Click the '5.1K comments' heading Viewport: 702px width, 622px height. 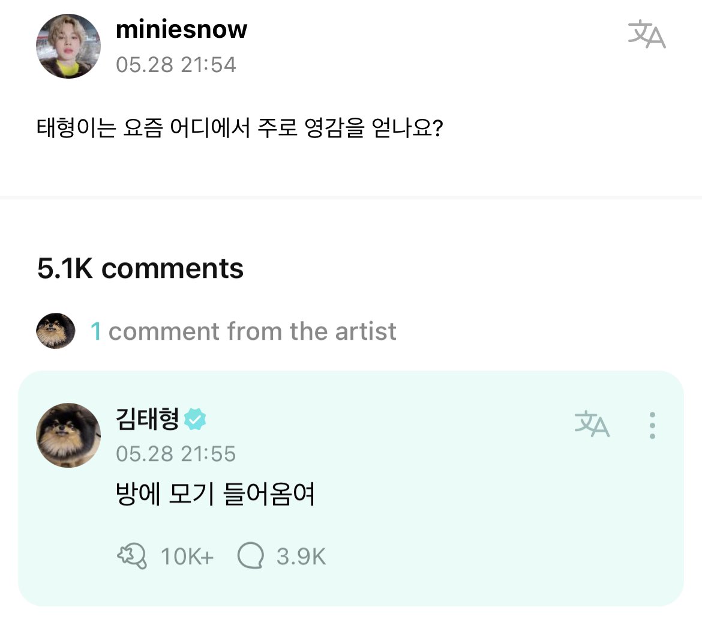[x=140, y=268]
